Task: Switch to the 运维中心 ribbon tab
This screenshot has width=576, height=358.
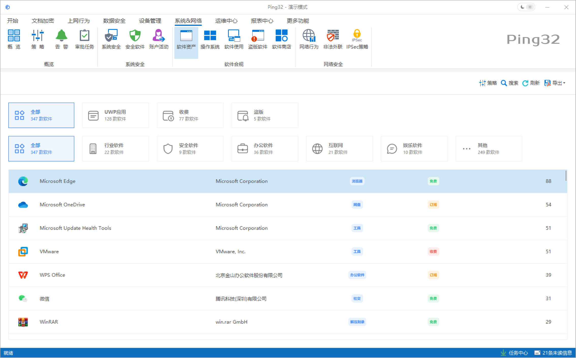Action: [226, 21]
